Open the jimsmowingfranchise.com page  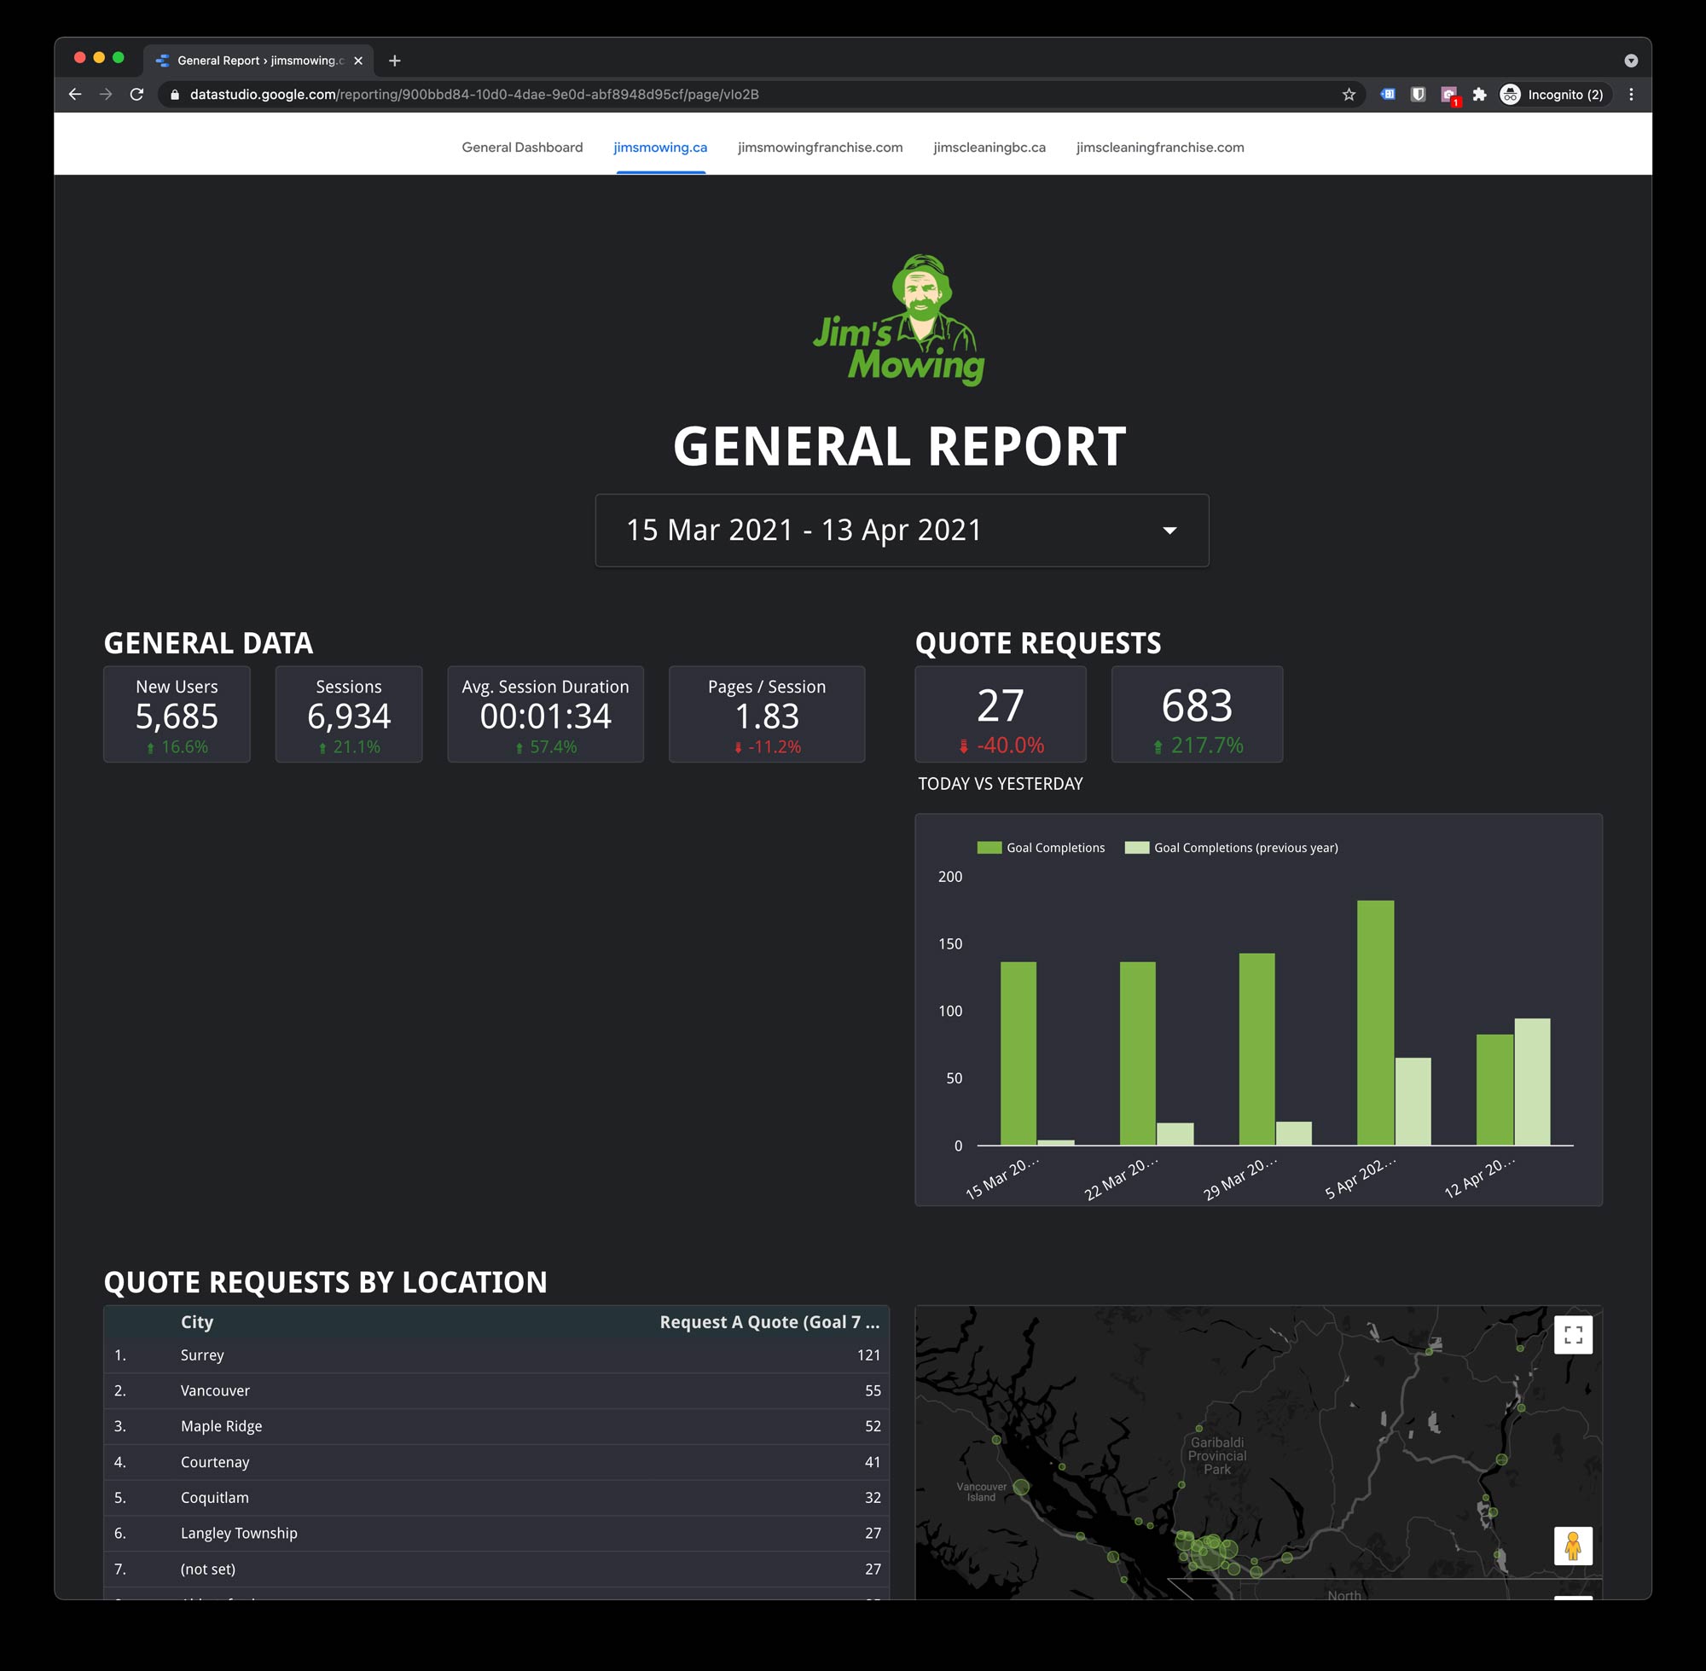tap(821, 148)
